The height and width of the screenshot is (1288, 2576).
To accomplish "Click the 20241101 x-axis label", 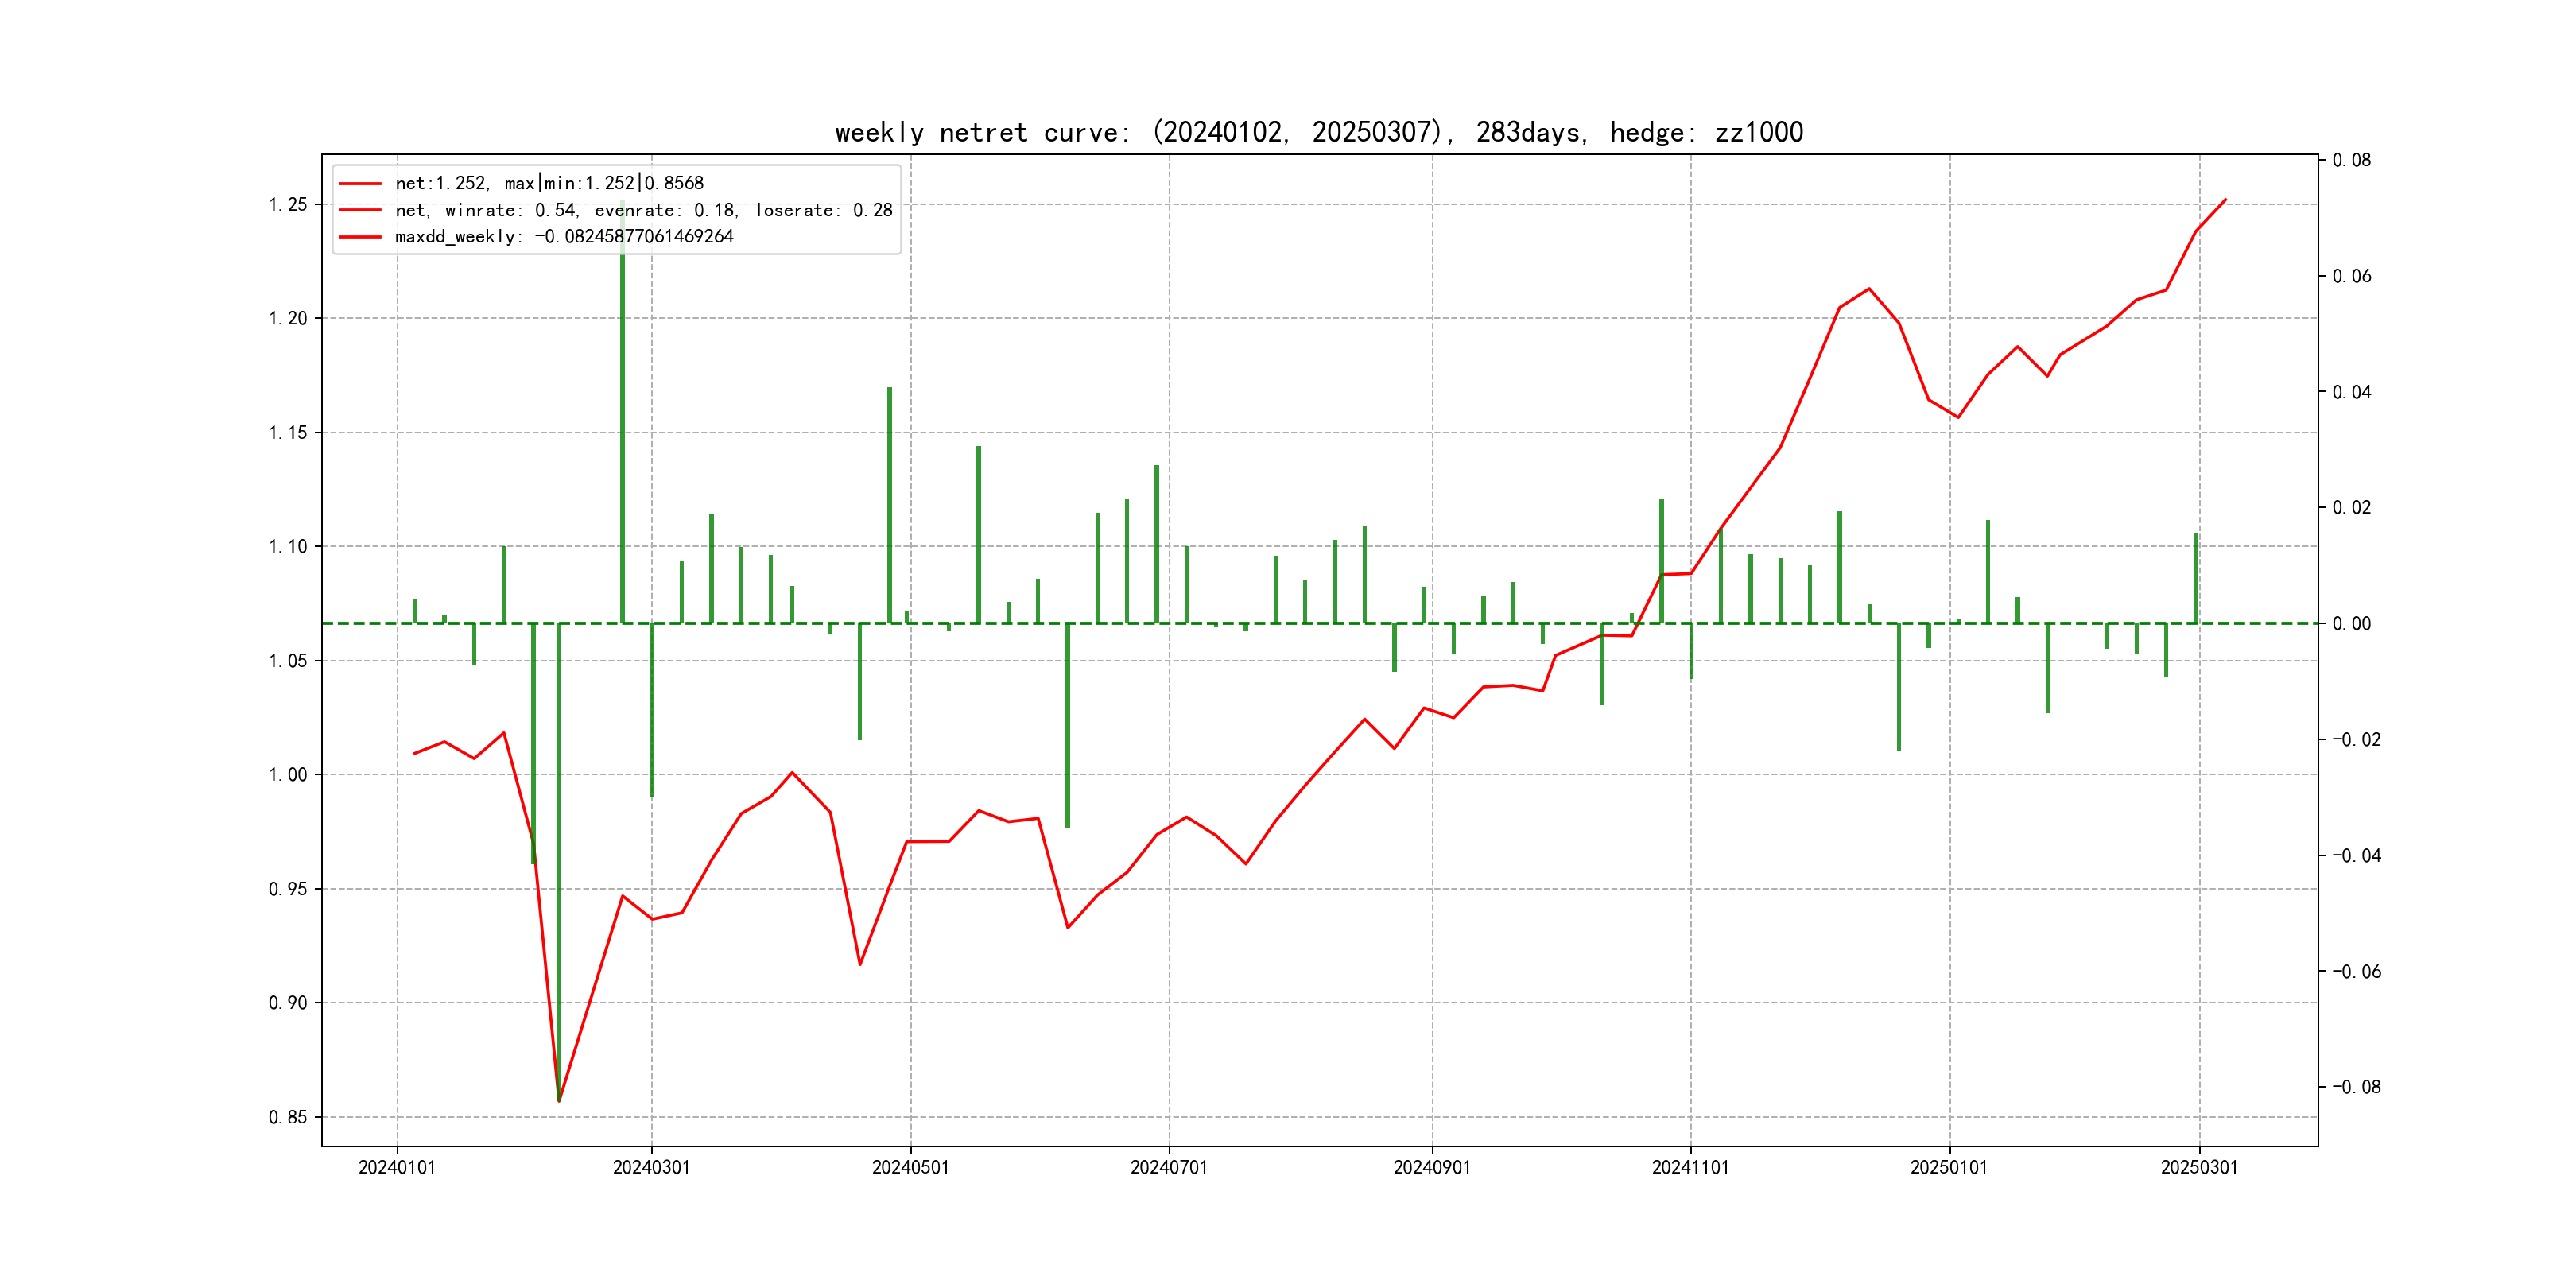I will [x=1690, y=1167].
